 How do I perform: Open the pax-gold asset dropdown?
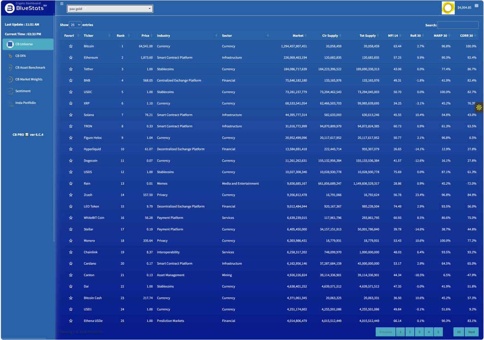tap(110, 8)
